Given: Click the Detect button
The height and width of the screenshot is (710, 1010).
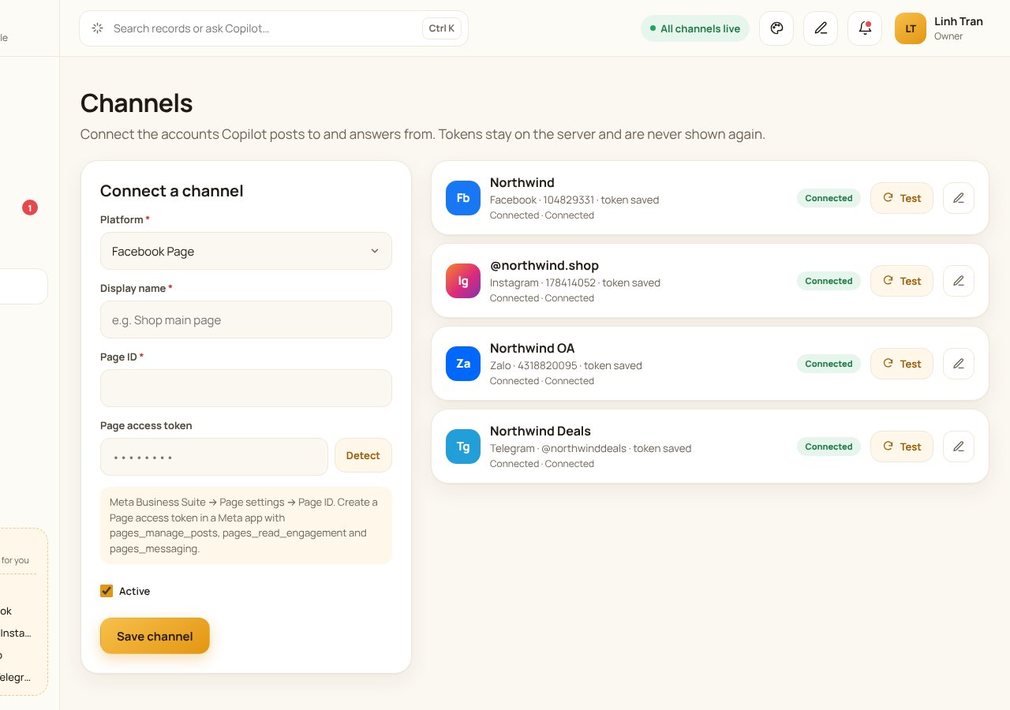Looking at the screenshot, I should coord(363,455).
